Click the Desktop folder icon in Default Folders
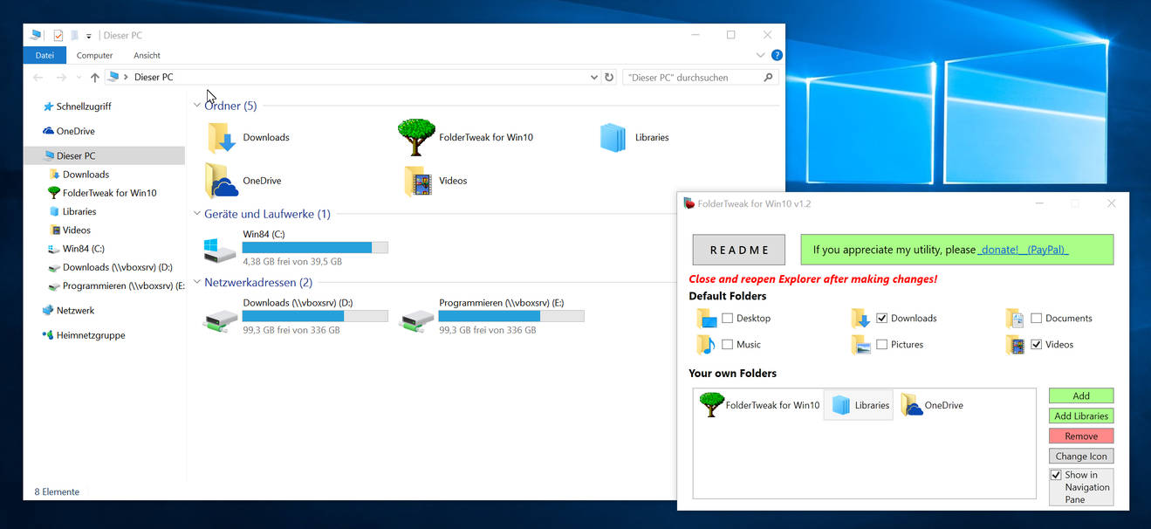 click(x=707, y=319)
